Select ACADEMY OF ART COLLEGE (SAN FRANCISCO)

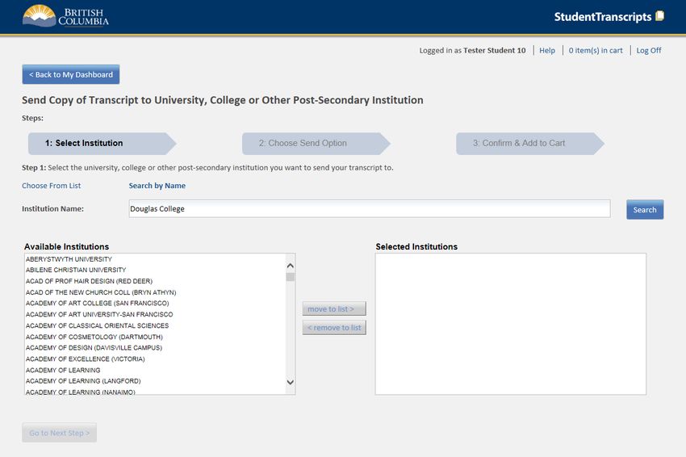pos(97,303)
